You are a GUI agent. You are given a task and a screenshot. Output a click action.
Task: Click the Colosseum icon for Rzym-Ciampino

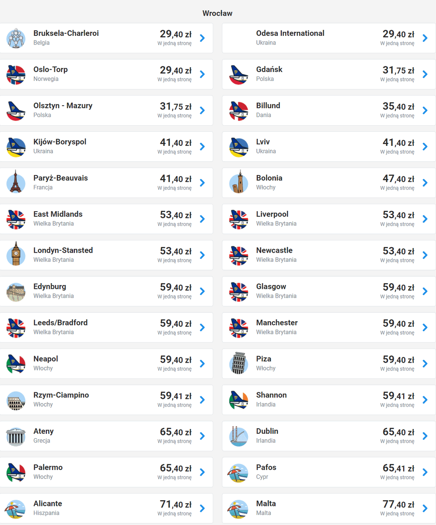click(16, 400)
